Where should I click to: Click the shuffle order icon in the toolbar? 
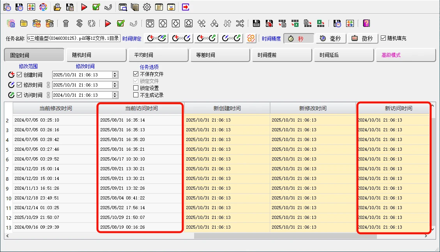(x=240, y=23)
